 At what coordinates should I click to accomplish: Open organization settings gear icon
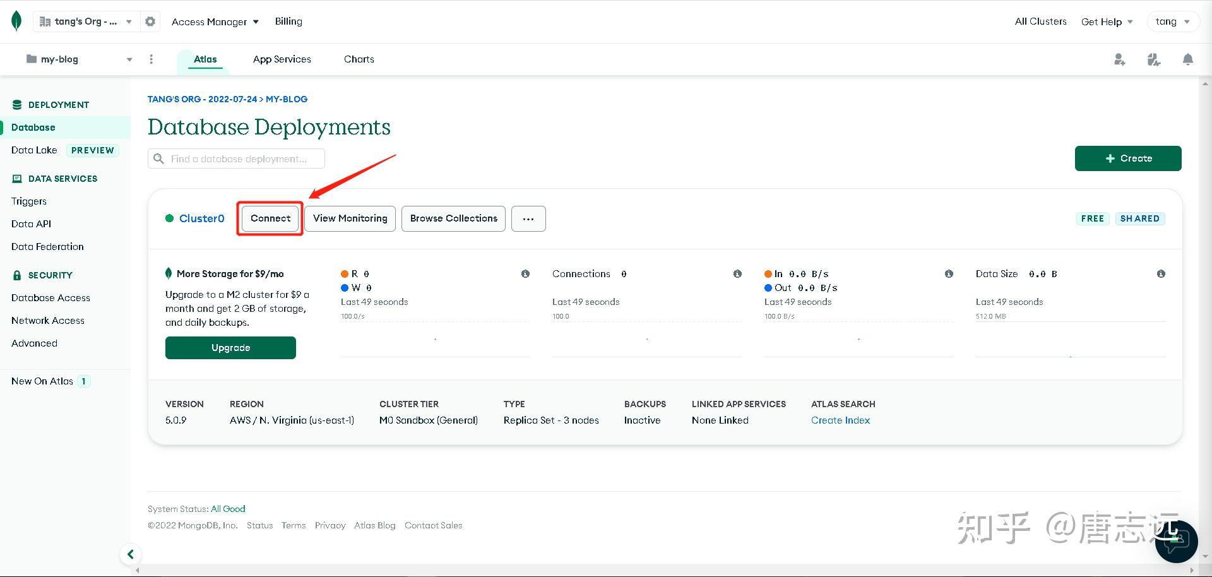click(x=150, y=21)
